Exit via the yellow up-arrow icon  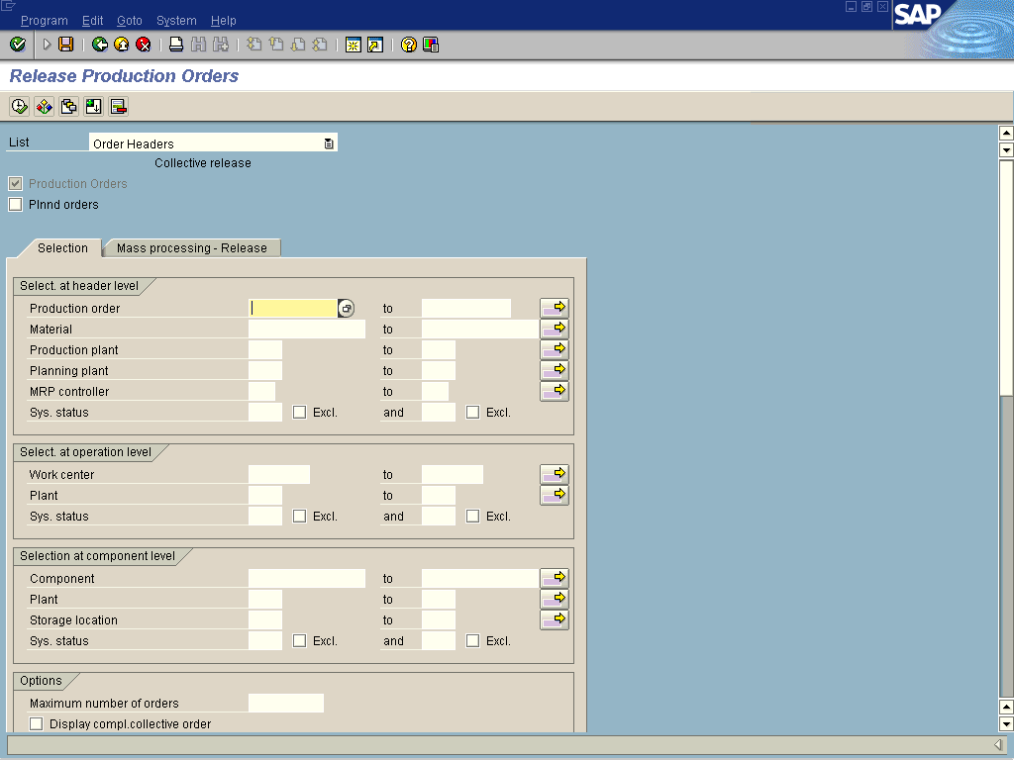[122, 45]
